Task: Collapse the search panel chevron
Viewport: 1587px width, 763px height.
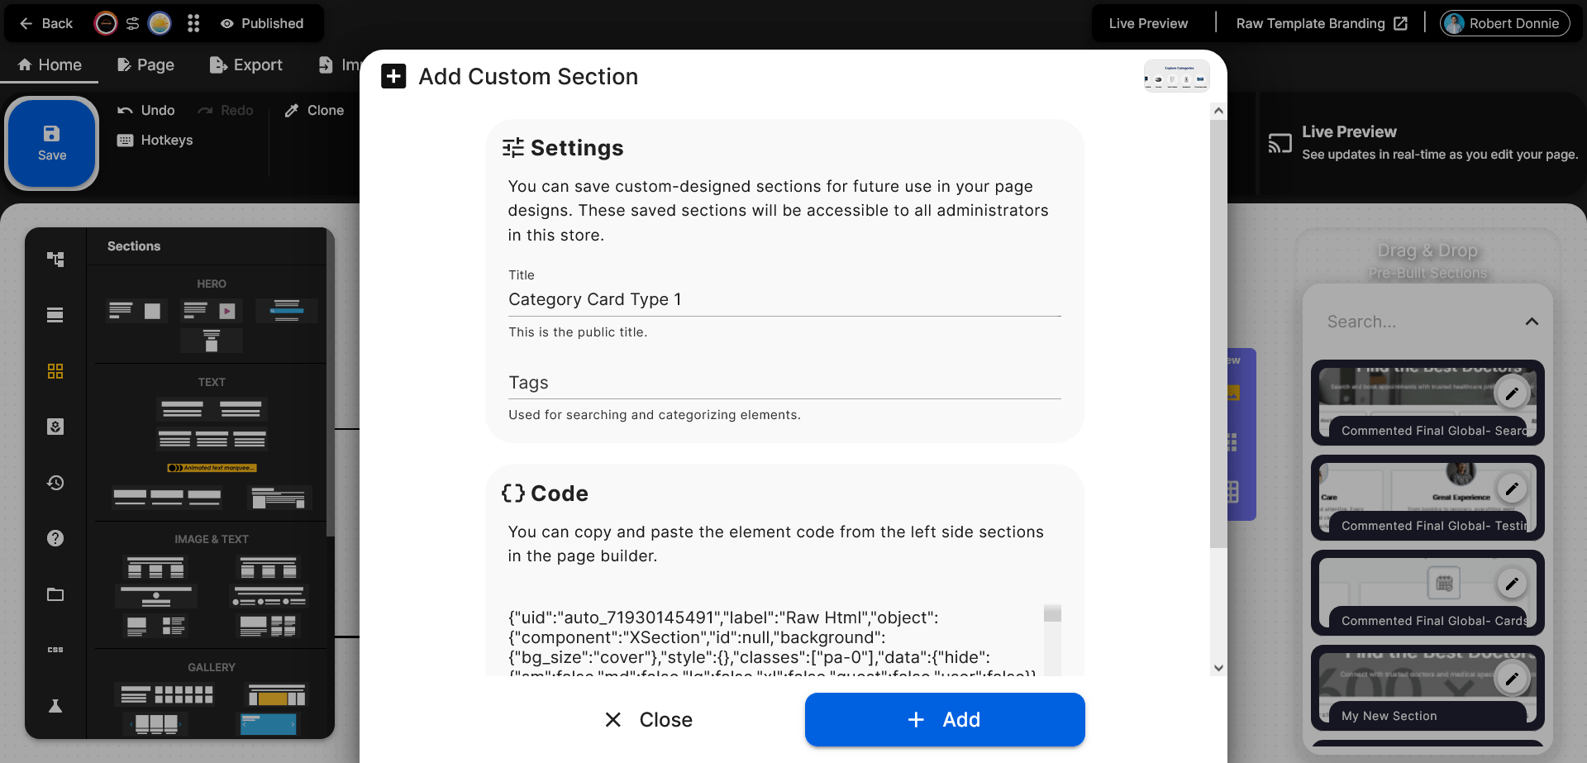Action: point(1532,322)
